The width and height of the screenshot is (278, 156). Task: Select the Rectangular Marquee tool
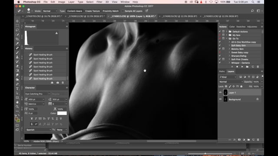pos(17,26)
